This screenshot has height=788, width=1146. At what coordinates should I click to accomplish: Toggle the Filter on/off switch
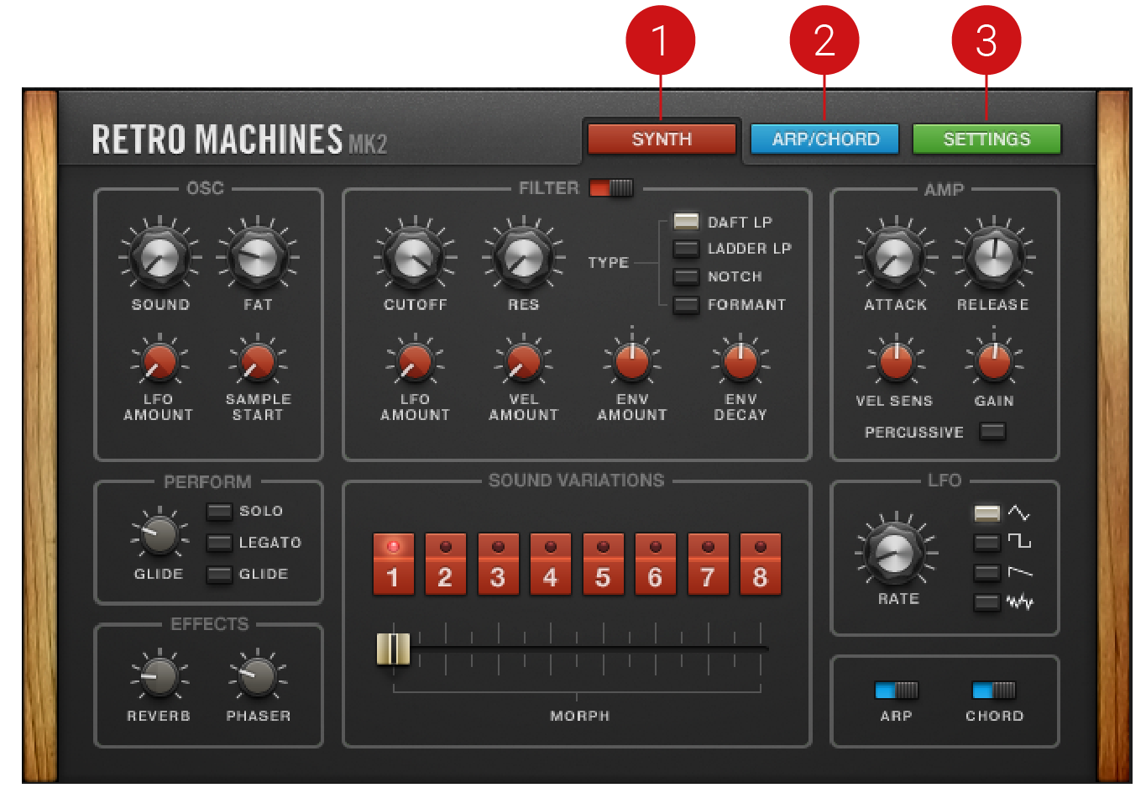pyautogui.click(x=611, y=188)
